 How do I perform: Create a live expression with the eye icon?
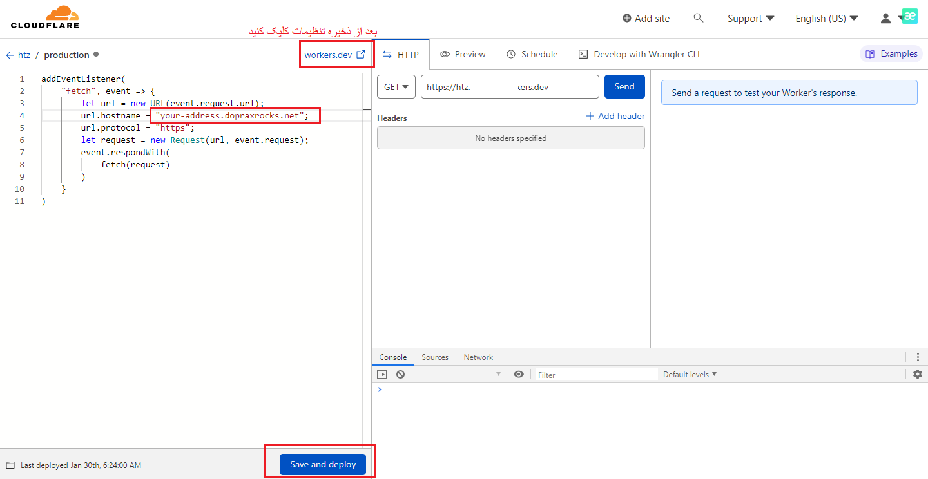[519, 374]
